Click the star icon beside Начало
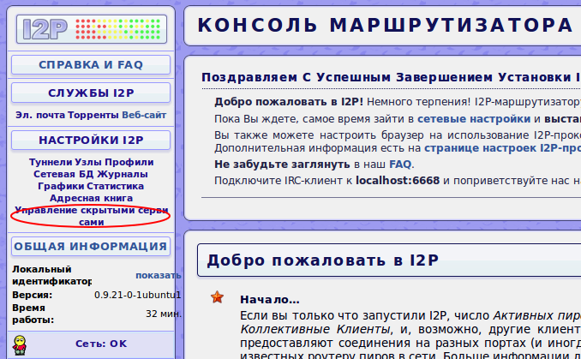Screen dimensions: 581x359 click(x=217, y=296)
